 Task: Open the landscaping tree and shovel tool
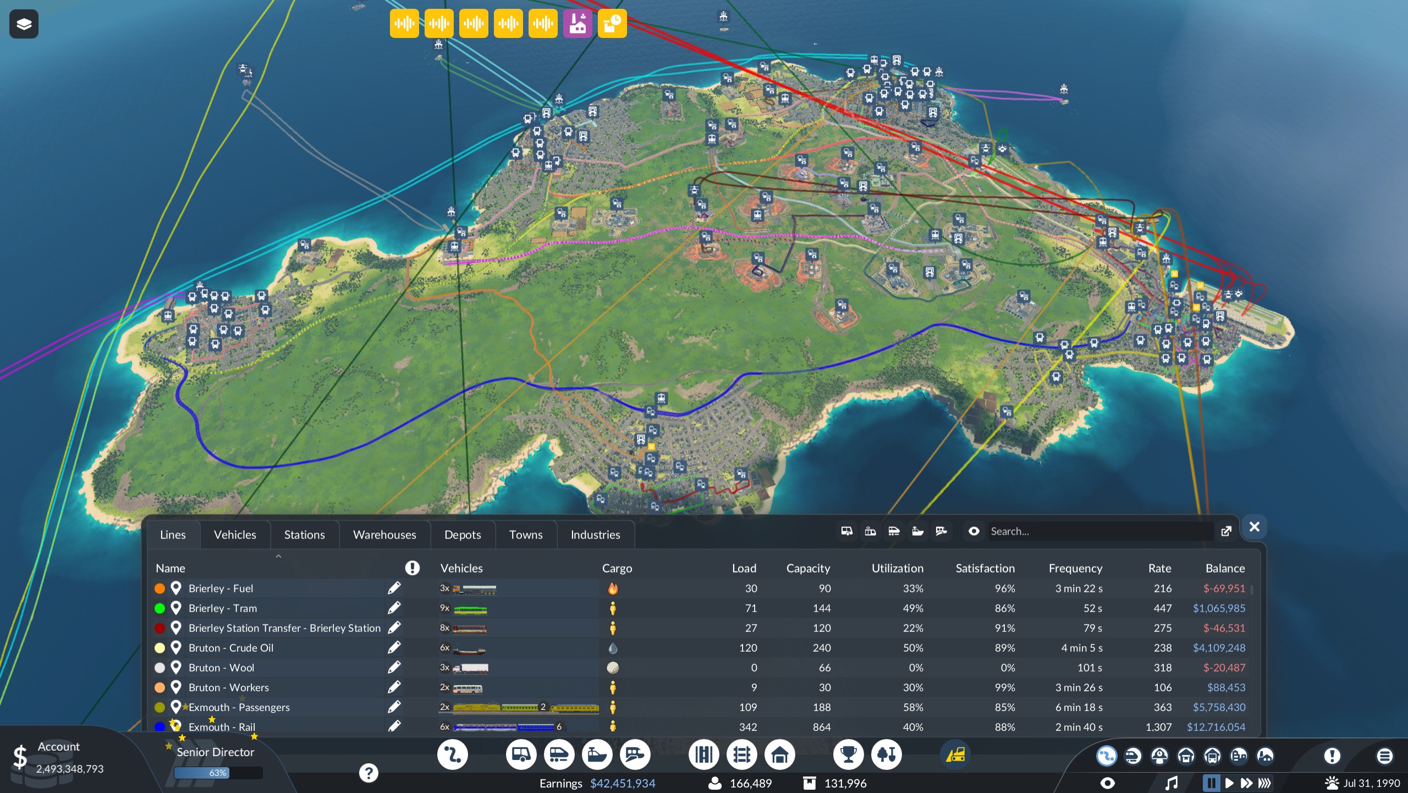coord(886,755)
